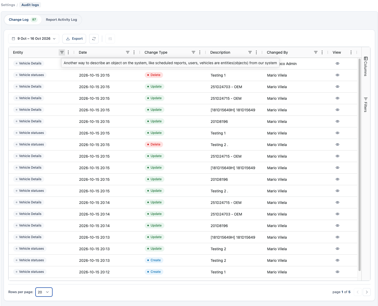Open the Description column three-dot menu
The width and height of the screenshot is (378, 306).
[x=256, y=52]
